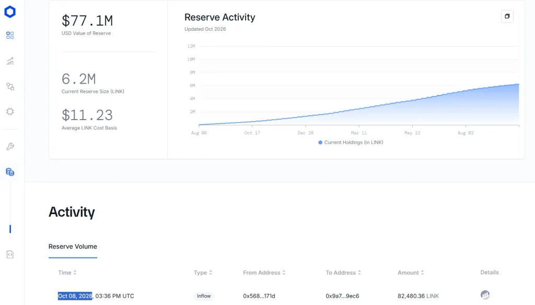Viewport: 535px width, 305px height.
Task: Sort table by Type column
Action: 203,273
